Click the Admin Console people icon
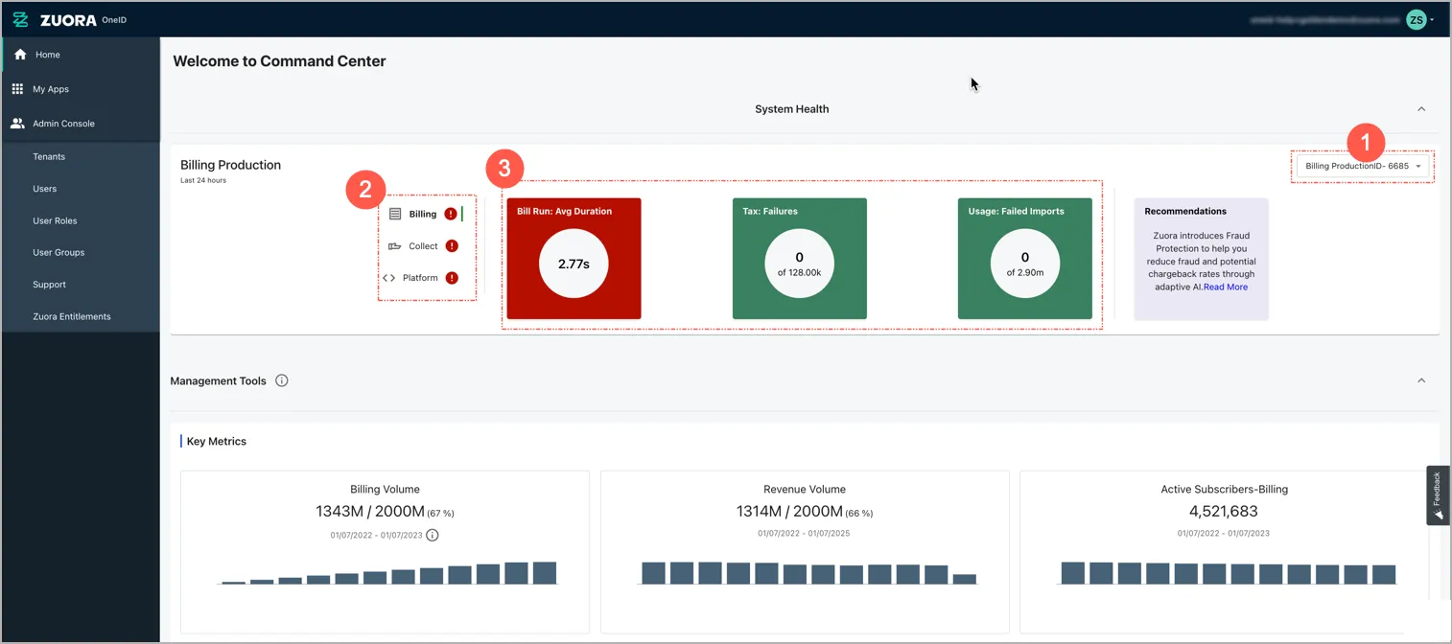This screenshot has height=644, width=1452. point(17,124)
